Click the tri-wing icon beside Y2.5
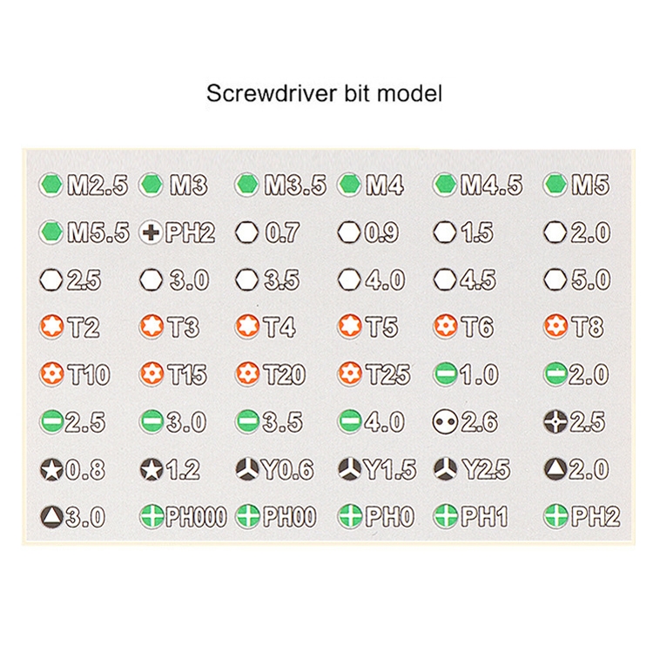Viewport: 653px width, 653px height. point(445,469)
